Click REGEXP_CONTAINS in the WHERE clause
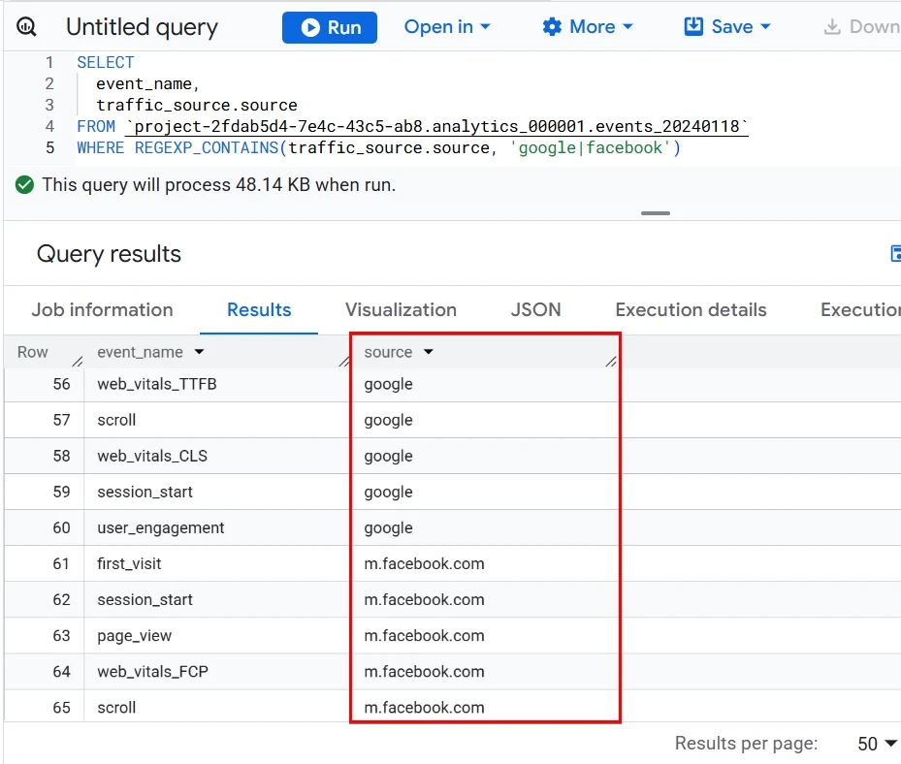The width and height of the screenshot is (901, 764). [x=207, y=148]
